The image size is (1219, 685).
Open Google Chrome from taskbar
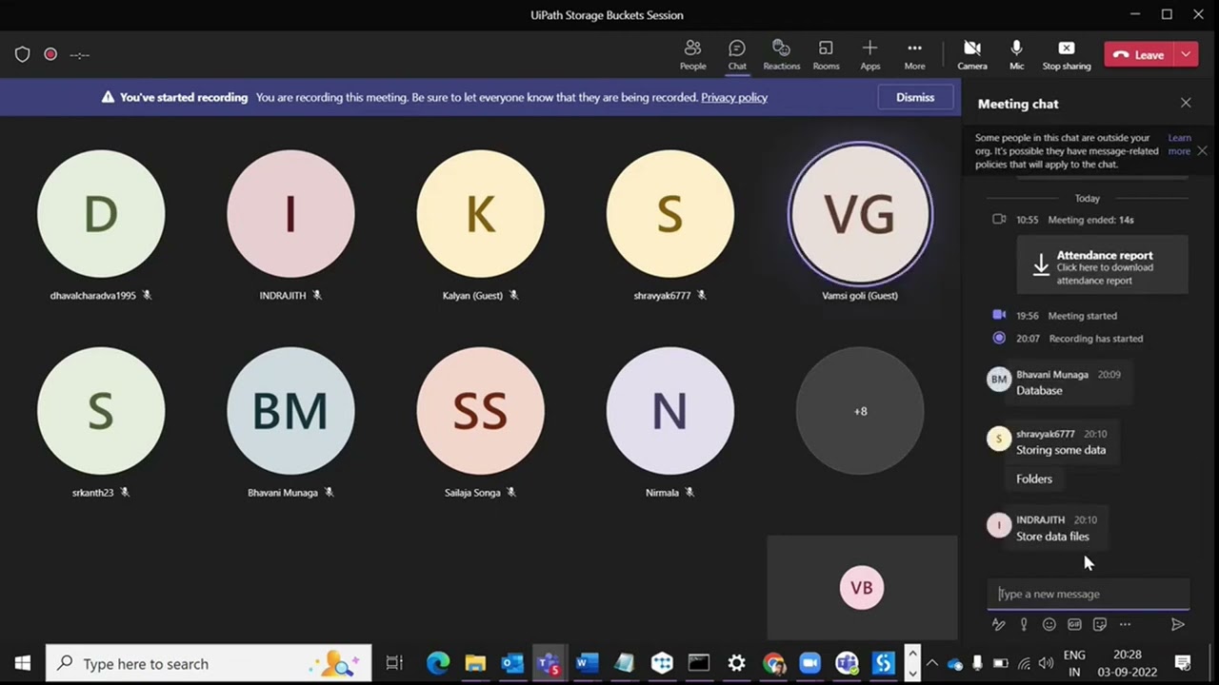[x=773, y=663]
